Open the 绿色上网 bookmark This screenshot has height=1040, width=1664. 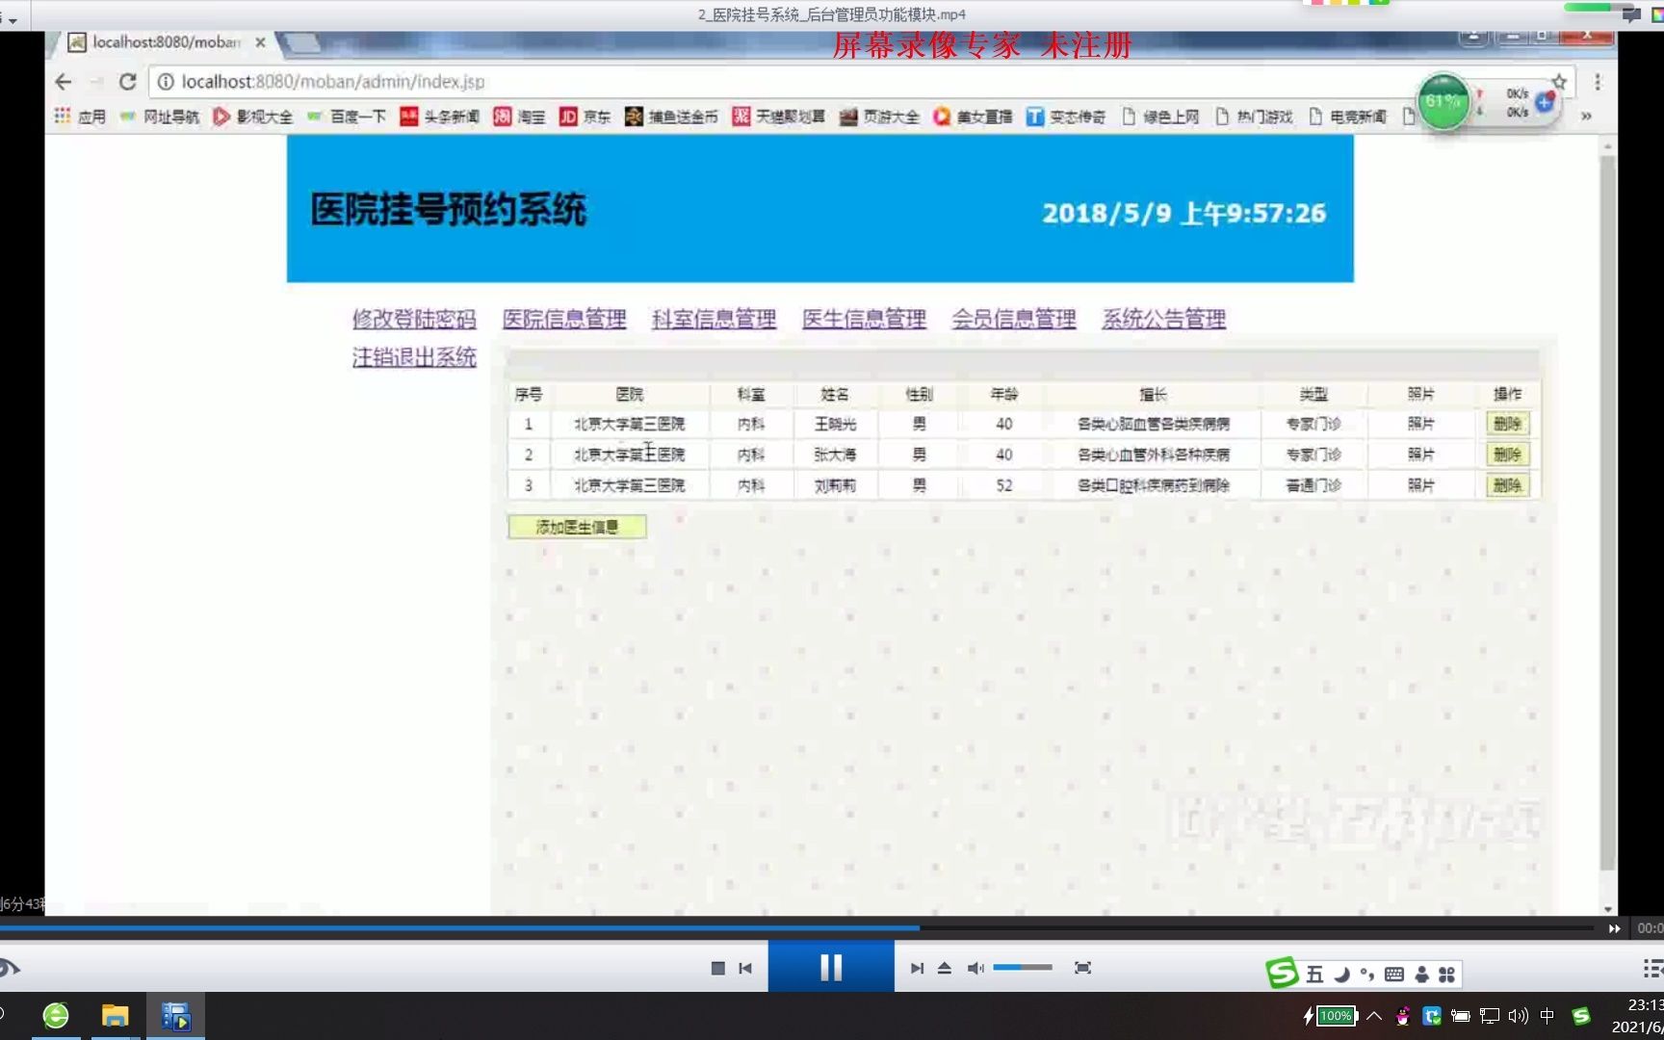pos(1160,117)
